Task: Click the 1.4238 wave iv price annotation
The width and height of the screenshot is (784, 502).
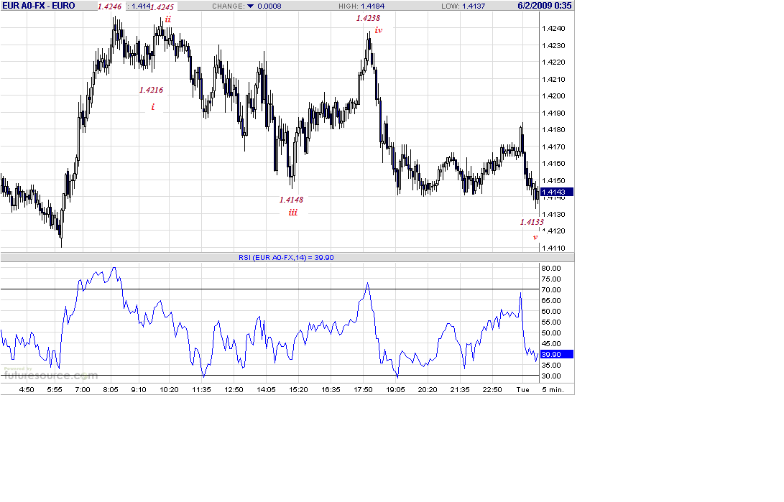Action: (368, 18)
